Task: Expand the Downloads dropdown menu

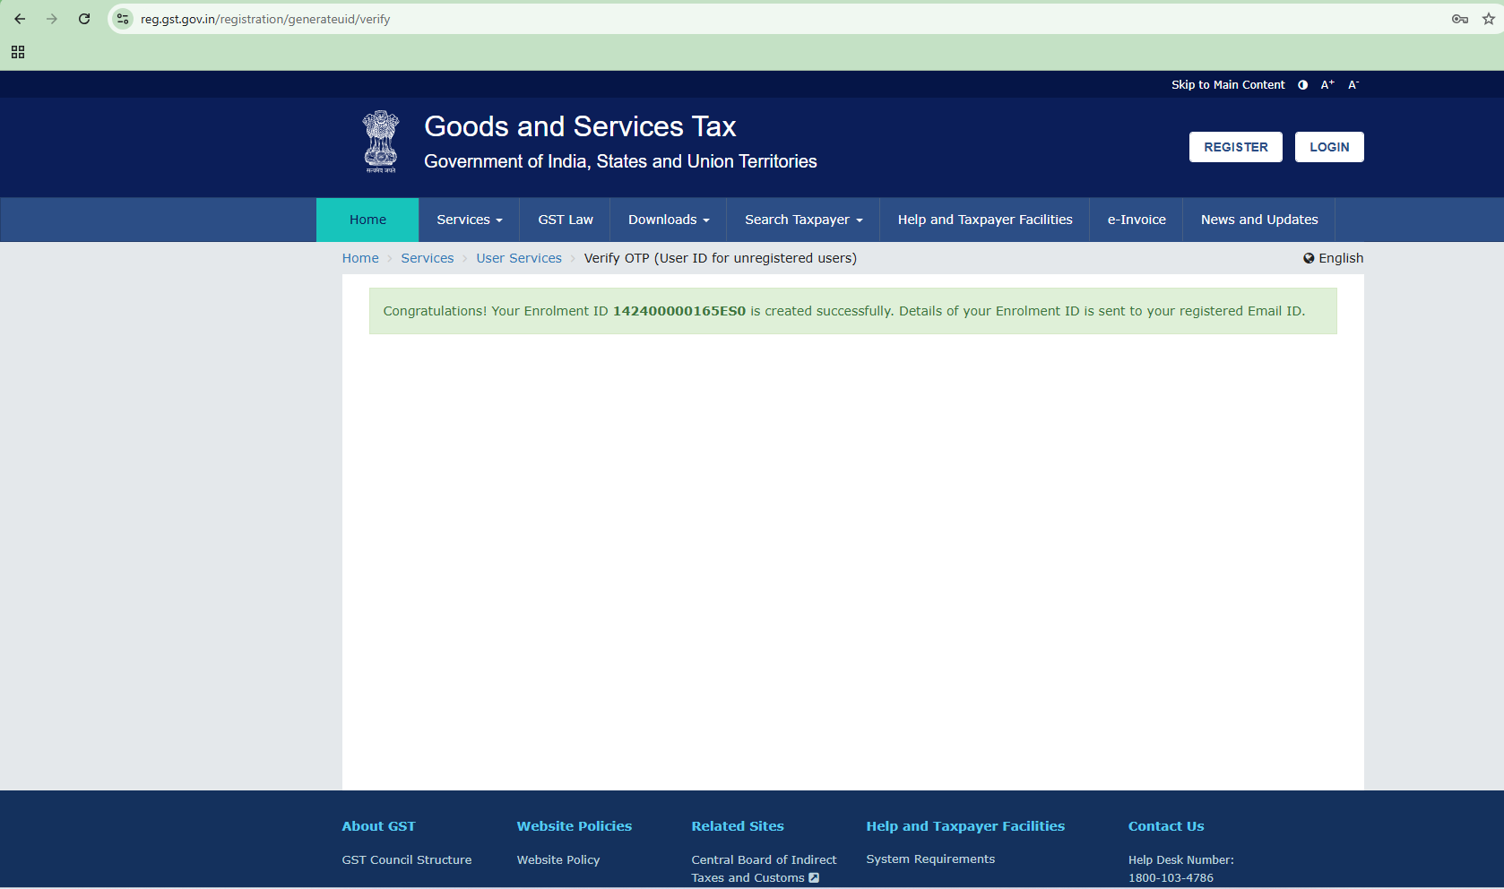Action: 669,220
